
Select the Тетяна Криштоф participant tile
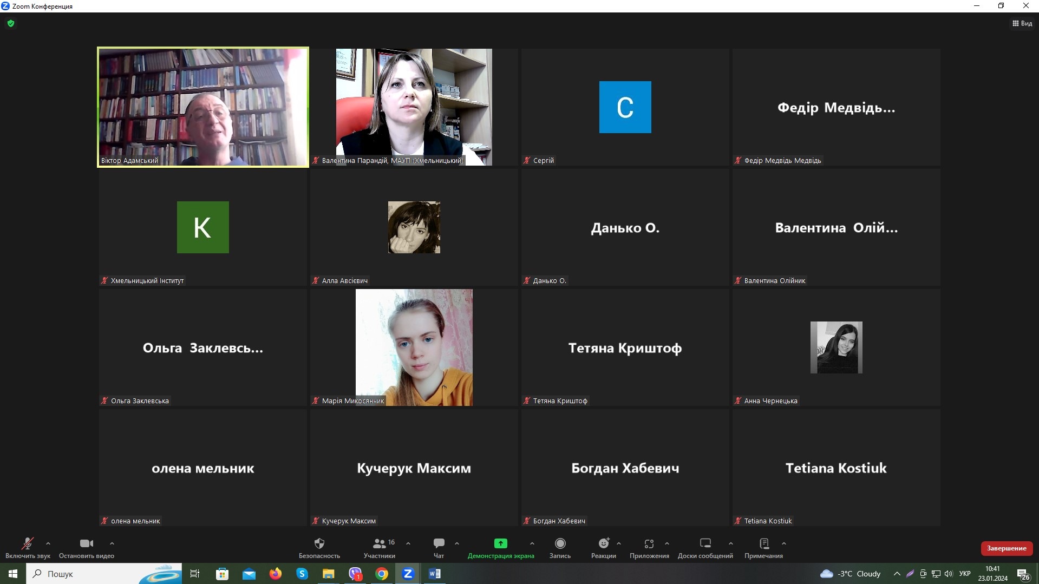625,347
